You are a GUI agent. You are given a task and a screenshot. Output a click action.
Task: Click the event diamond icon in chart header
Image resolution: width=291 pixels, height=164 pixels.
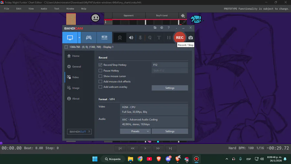click(x=183, y=16)
